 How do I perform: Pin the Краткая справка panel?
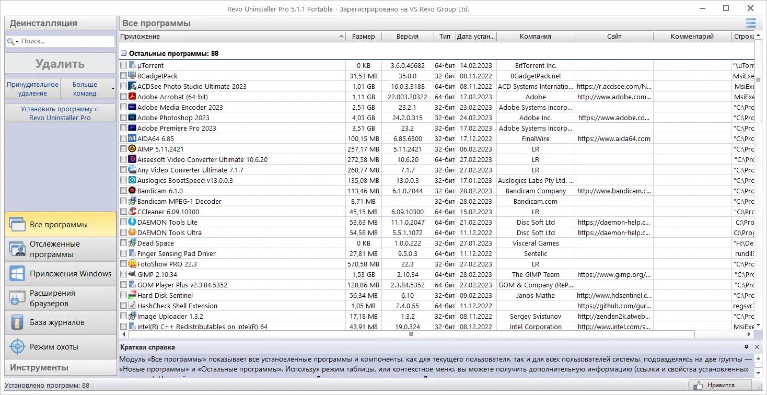coord(747,347)
